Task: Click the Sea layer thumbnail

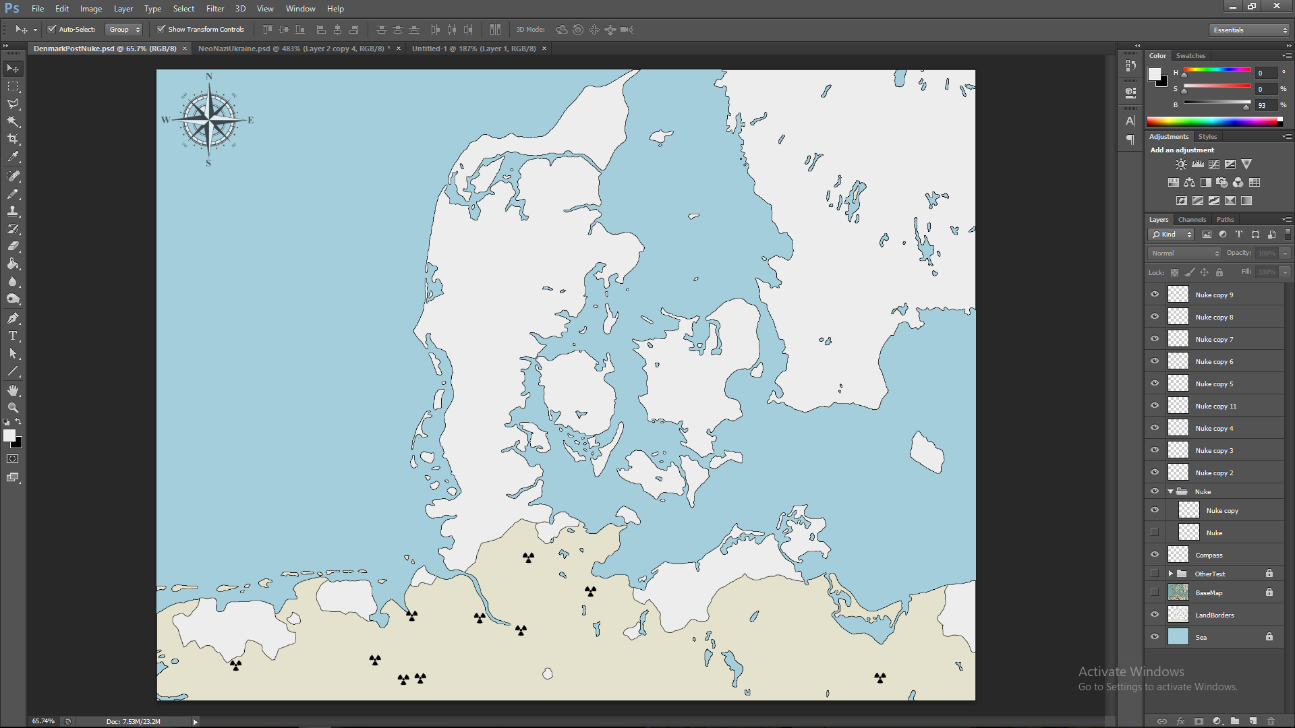Action: [x=1178, y=637]
